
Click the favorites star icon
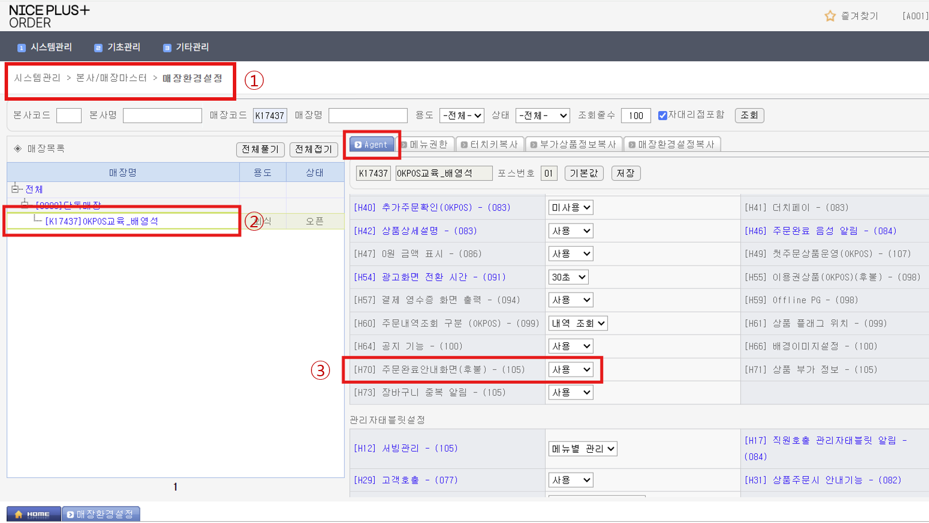coord(830,16)
